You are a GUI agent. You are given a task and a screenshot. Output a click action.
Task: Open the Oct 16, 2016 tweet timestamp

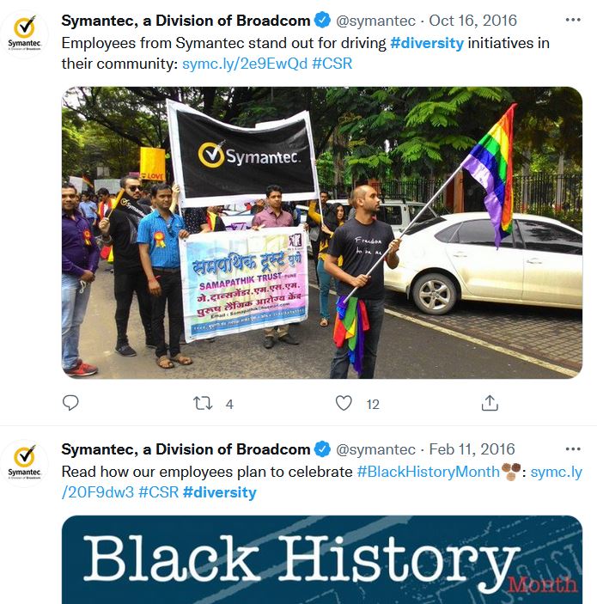472,21
